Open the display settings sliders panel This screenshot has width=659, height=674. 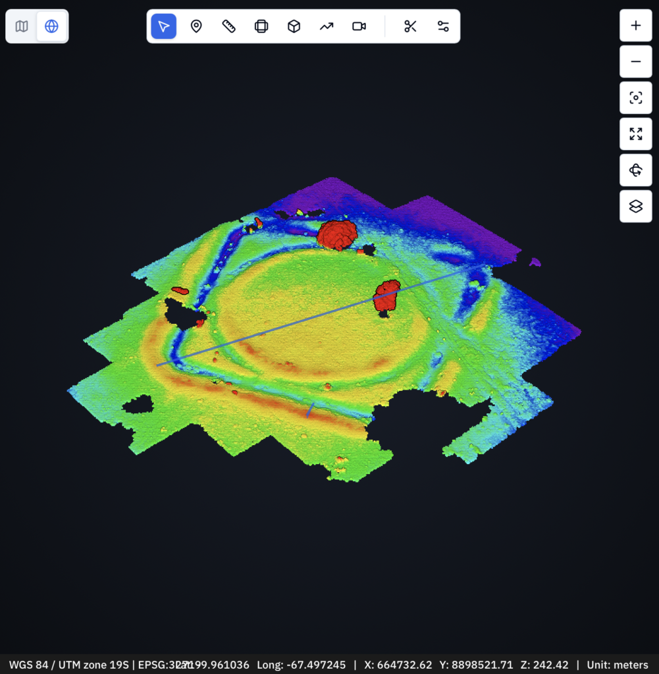(x=443, y=26)
